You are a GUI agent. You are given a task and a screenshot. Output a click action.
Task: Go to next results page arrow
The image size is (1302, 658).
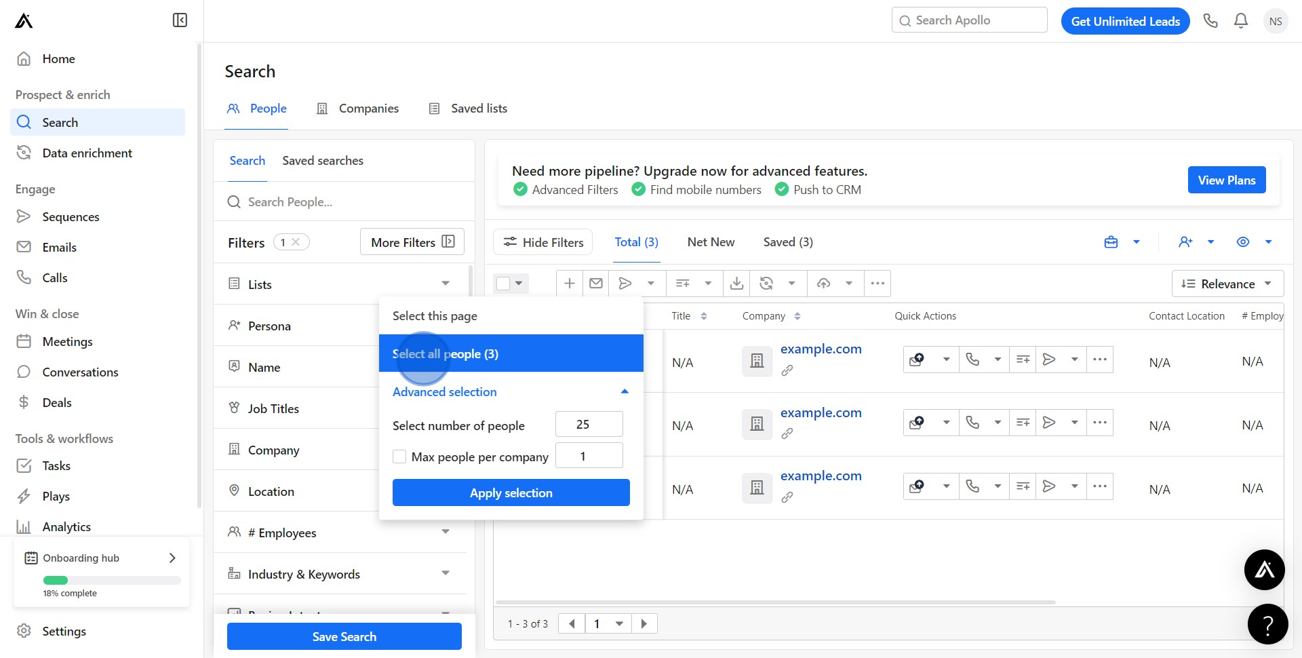[x=644, y=623]
